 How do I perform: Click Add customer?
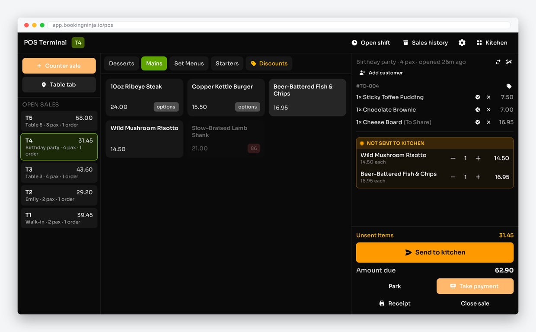381,73
